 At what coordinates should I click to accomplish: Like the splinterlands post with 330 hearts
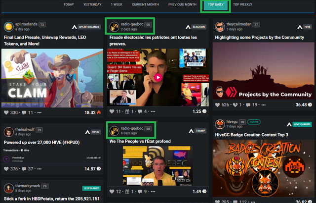(x=6, y=112)
